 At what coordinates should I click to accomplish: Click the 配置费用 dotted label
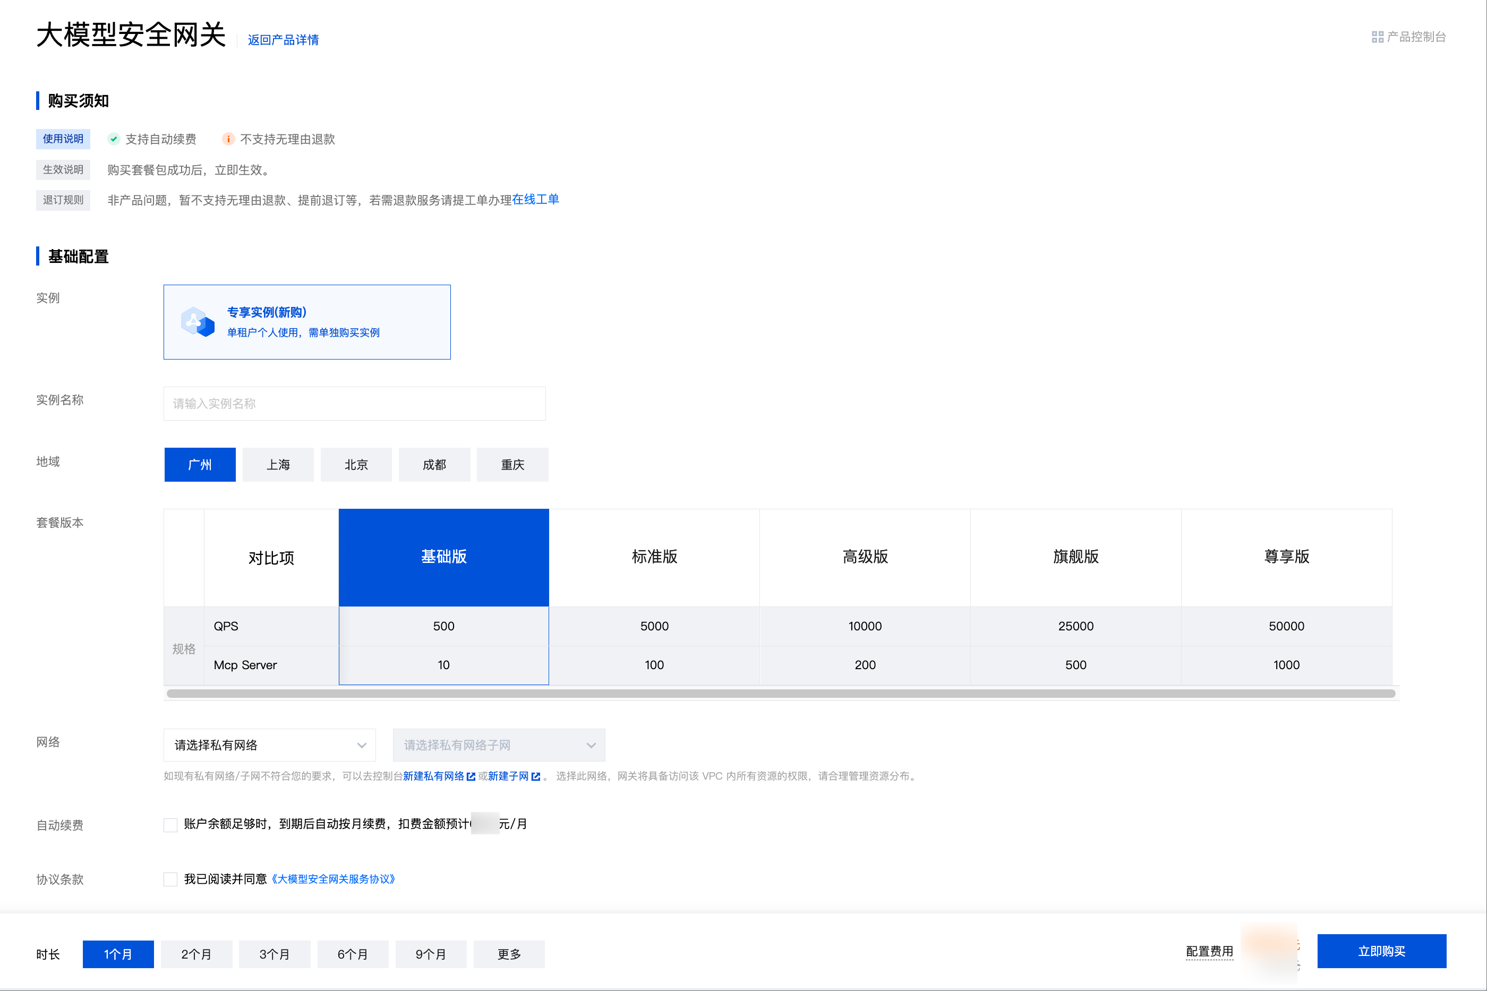point(1210,952)
